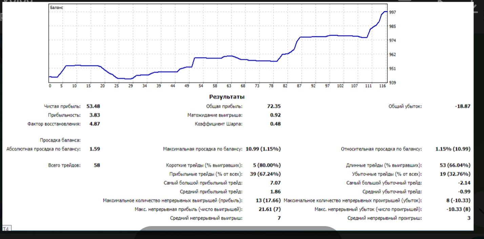
Task: Select the maximal drawdown value 10.99 (1.15%)
Action: (x=263, y=149)
